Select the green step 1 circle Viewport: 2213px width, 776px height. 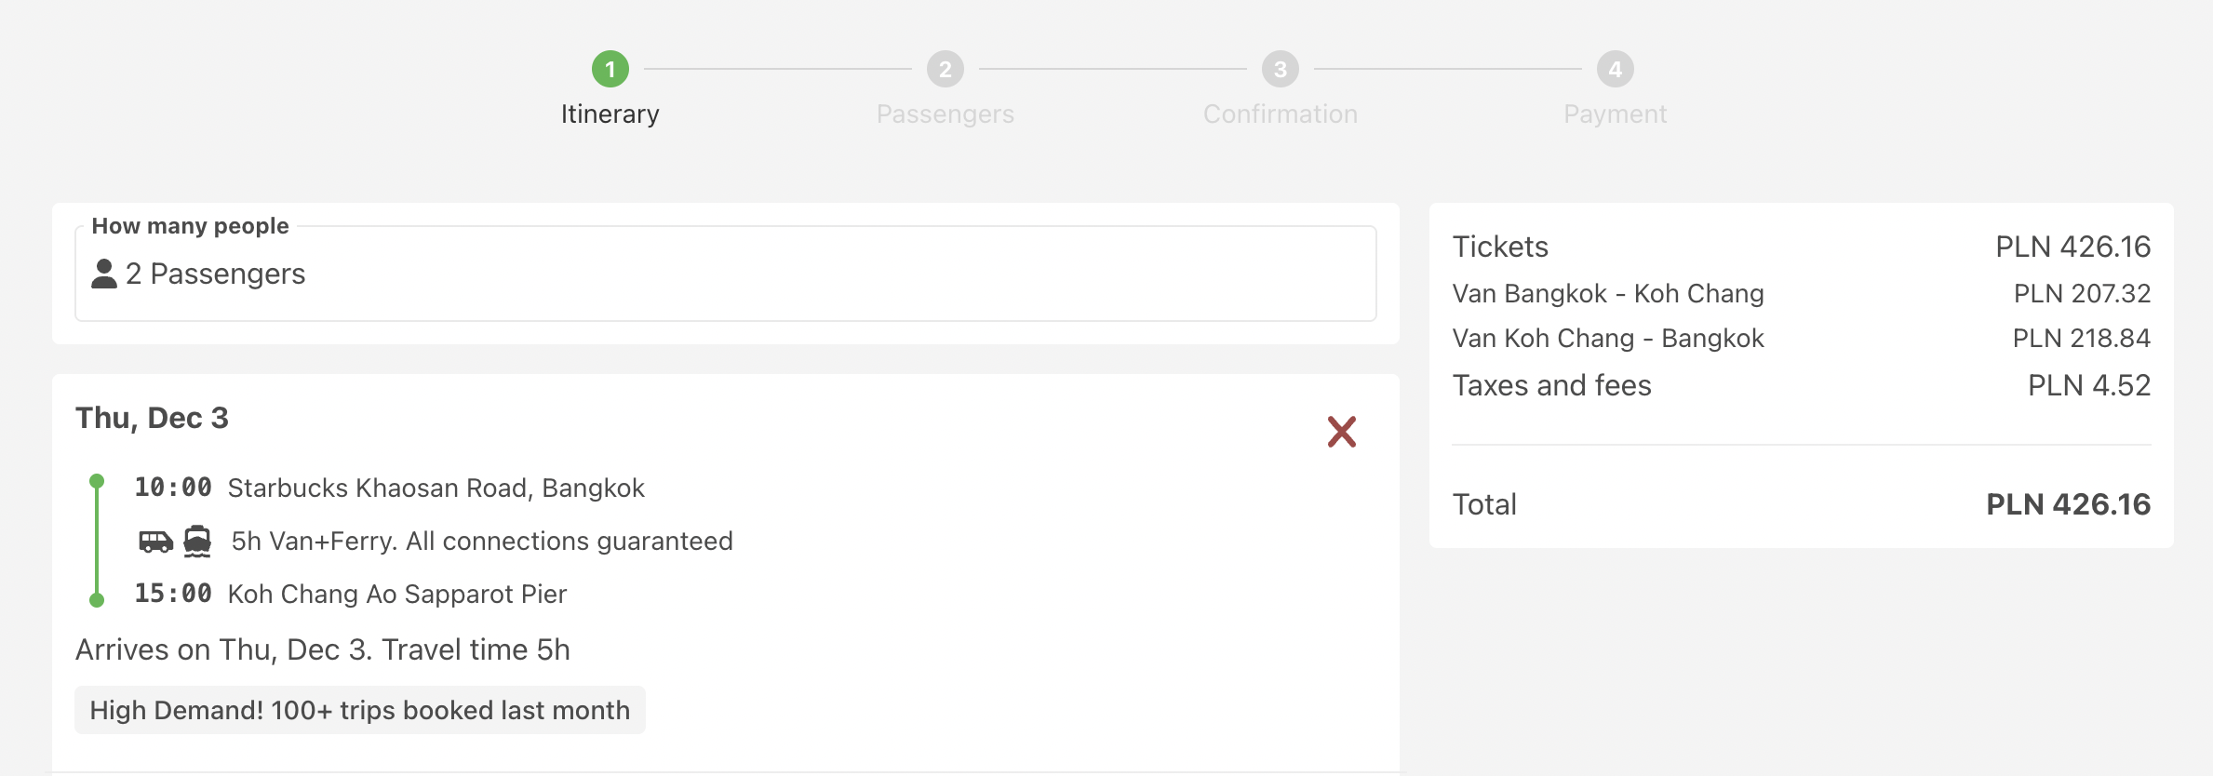point(610,69)
